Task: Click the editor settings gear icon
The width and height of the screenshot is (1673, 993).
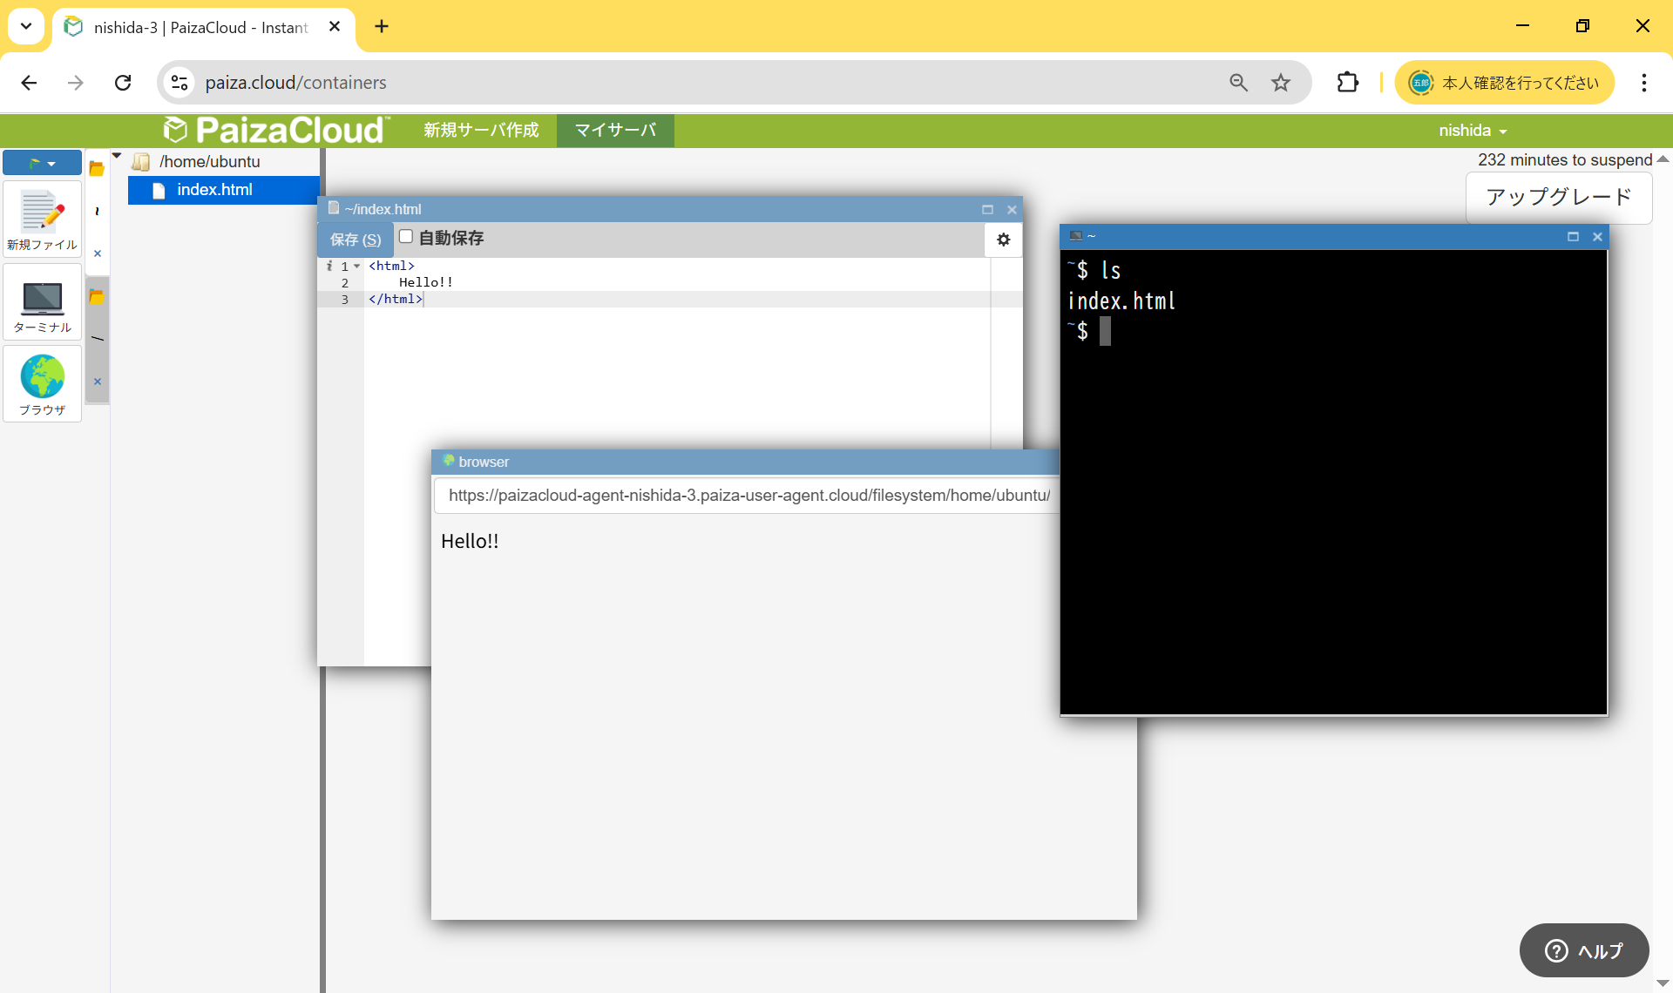Action: click(1003, 240)
